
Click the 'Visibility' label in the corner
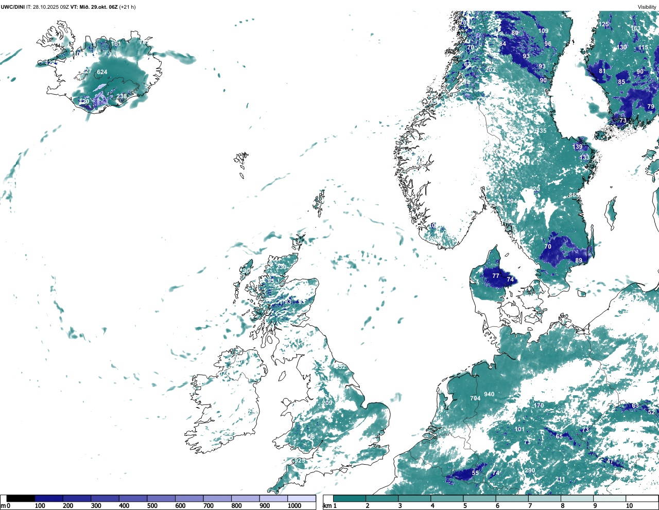tap(647, 7)
